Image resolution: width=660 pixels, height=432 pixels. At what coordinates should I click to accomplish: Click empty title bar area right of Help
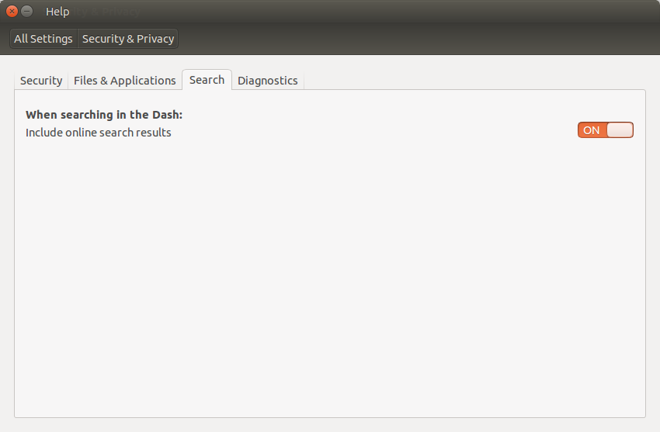pyautogui.click(x=388, y=12)
